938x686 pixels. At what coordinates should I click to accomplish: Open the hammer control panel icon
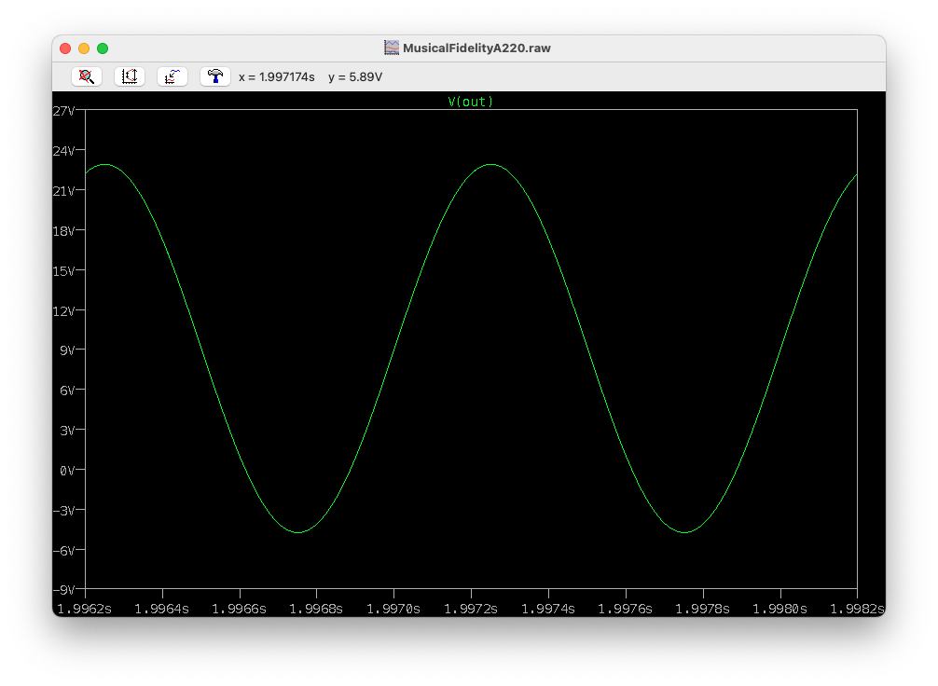click(x=215, y=76)
